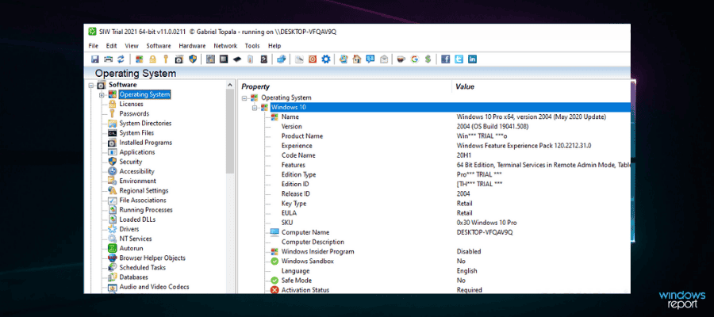Screen dimensions: 714x317
Task: Select System Directories in the tree
Action: [x=145, y=124]
